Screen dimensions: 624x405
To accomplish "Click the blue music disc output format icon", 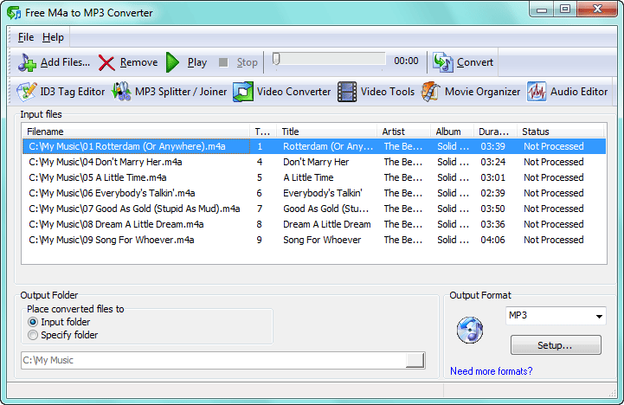I will [470, 330].
